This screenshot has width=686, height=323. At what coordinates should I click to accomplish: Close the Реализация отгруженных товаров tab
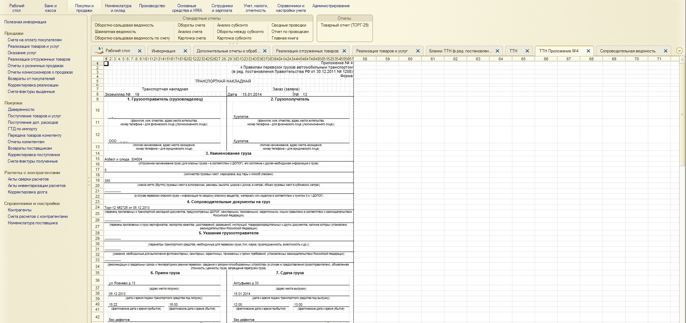[344, 51]
